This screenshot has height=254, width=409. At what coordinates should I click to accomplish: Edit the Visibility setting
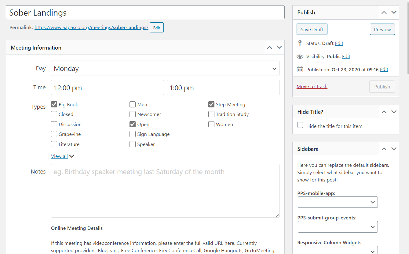(x=346, y=57)
